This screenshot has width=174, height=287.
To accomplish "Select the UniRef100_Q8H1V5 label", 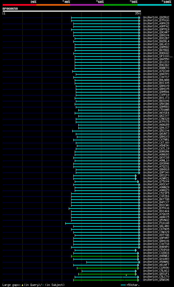I will click(156, 89).
